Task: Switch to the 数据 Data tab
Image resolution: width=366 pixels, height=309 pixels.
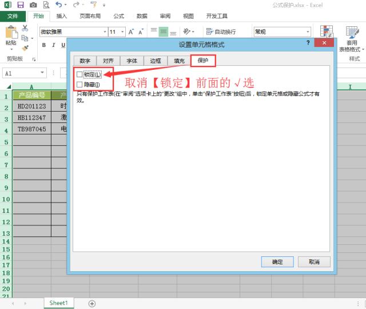Action: click(142, 16)
